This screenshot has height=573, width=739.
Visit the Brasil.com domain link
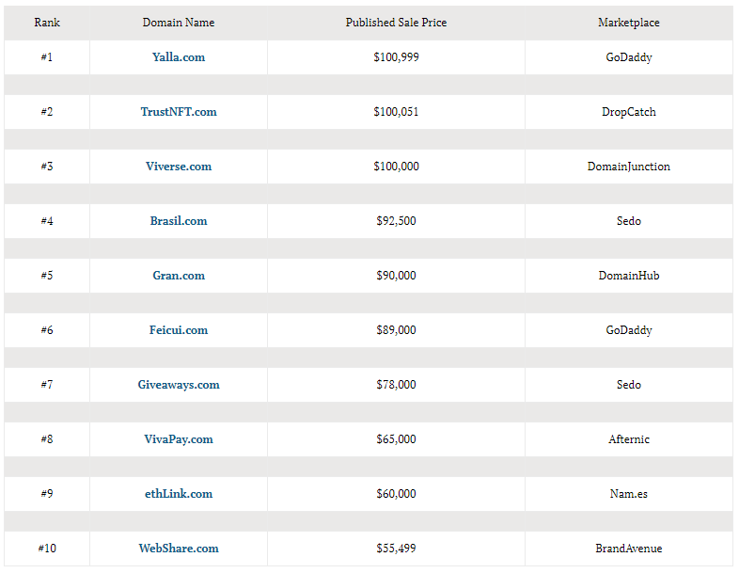[178, 221]
